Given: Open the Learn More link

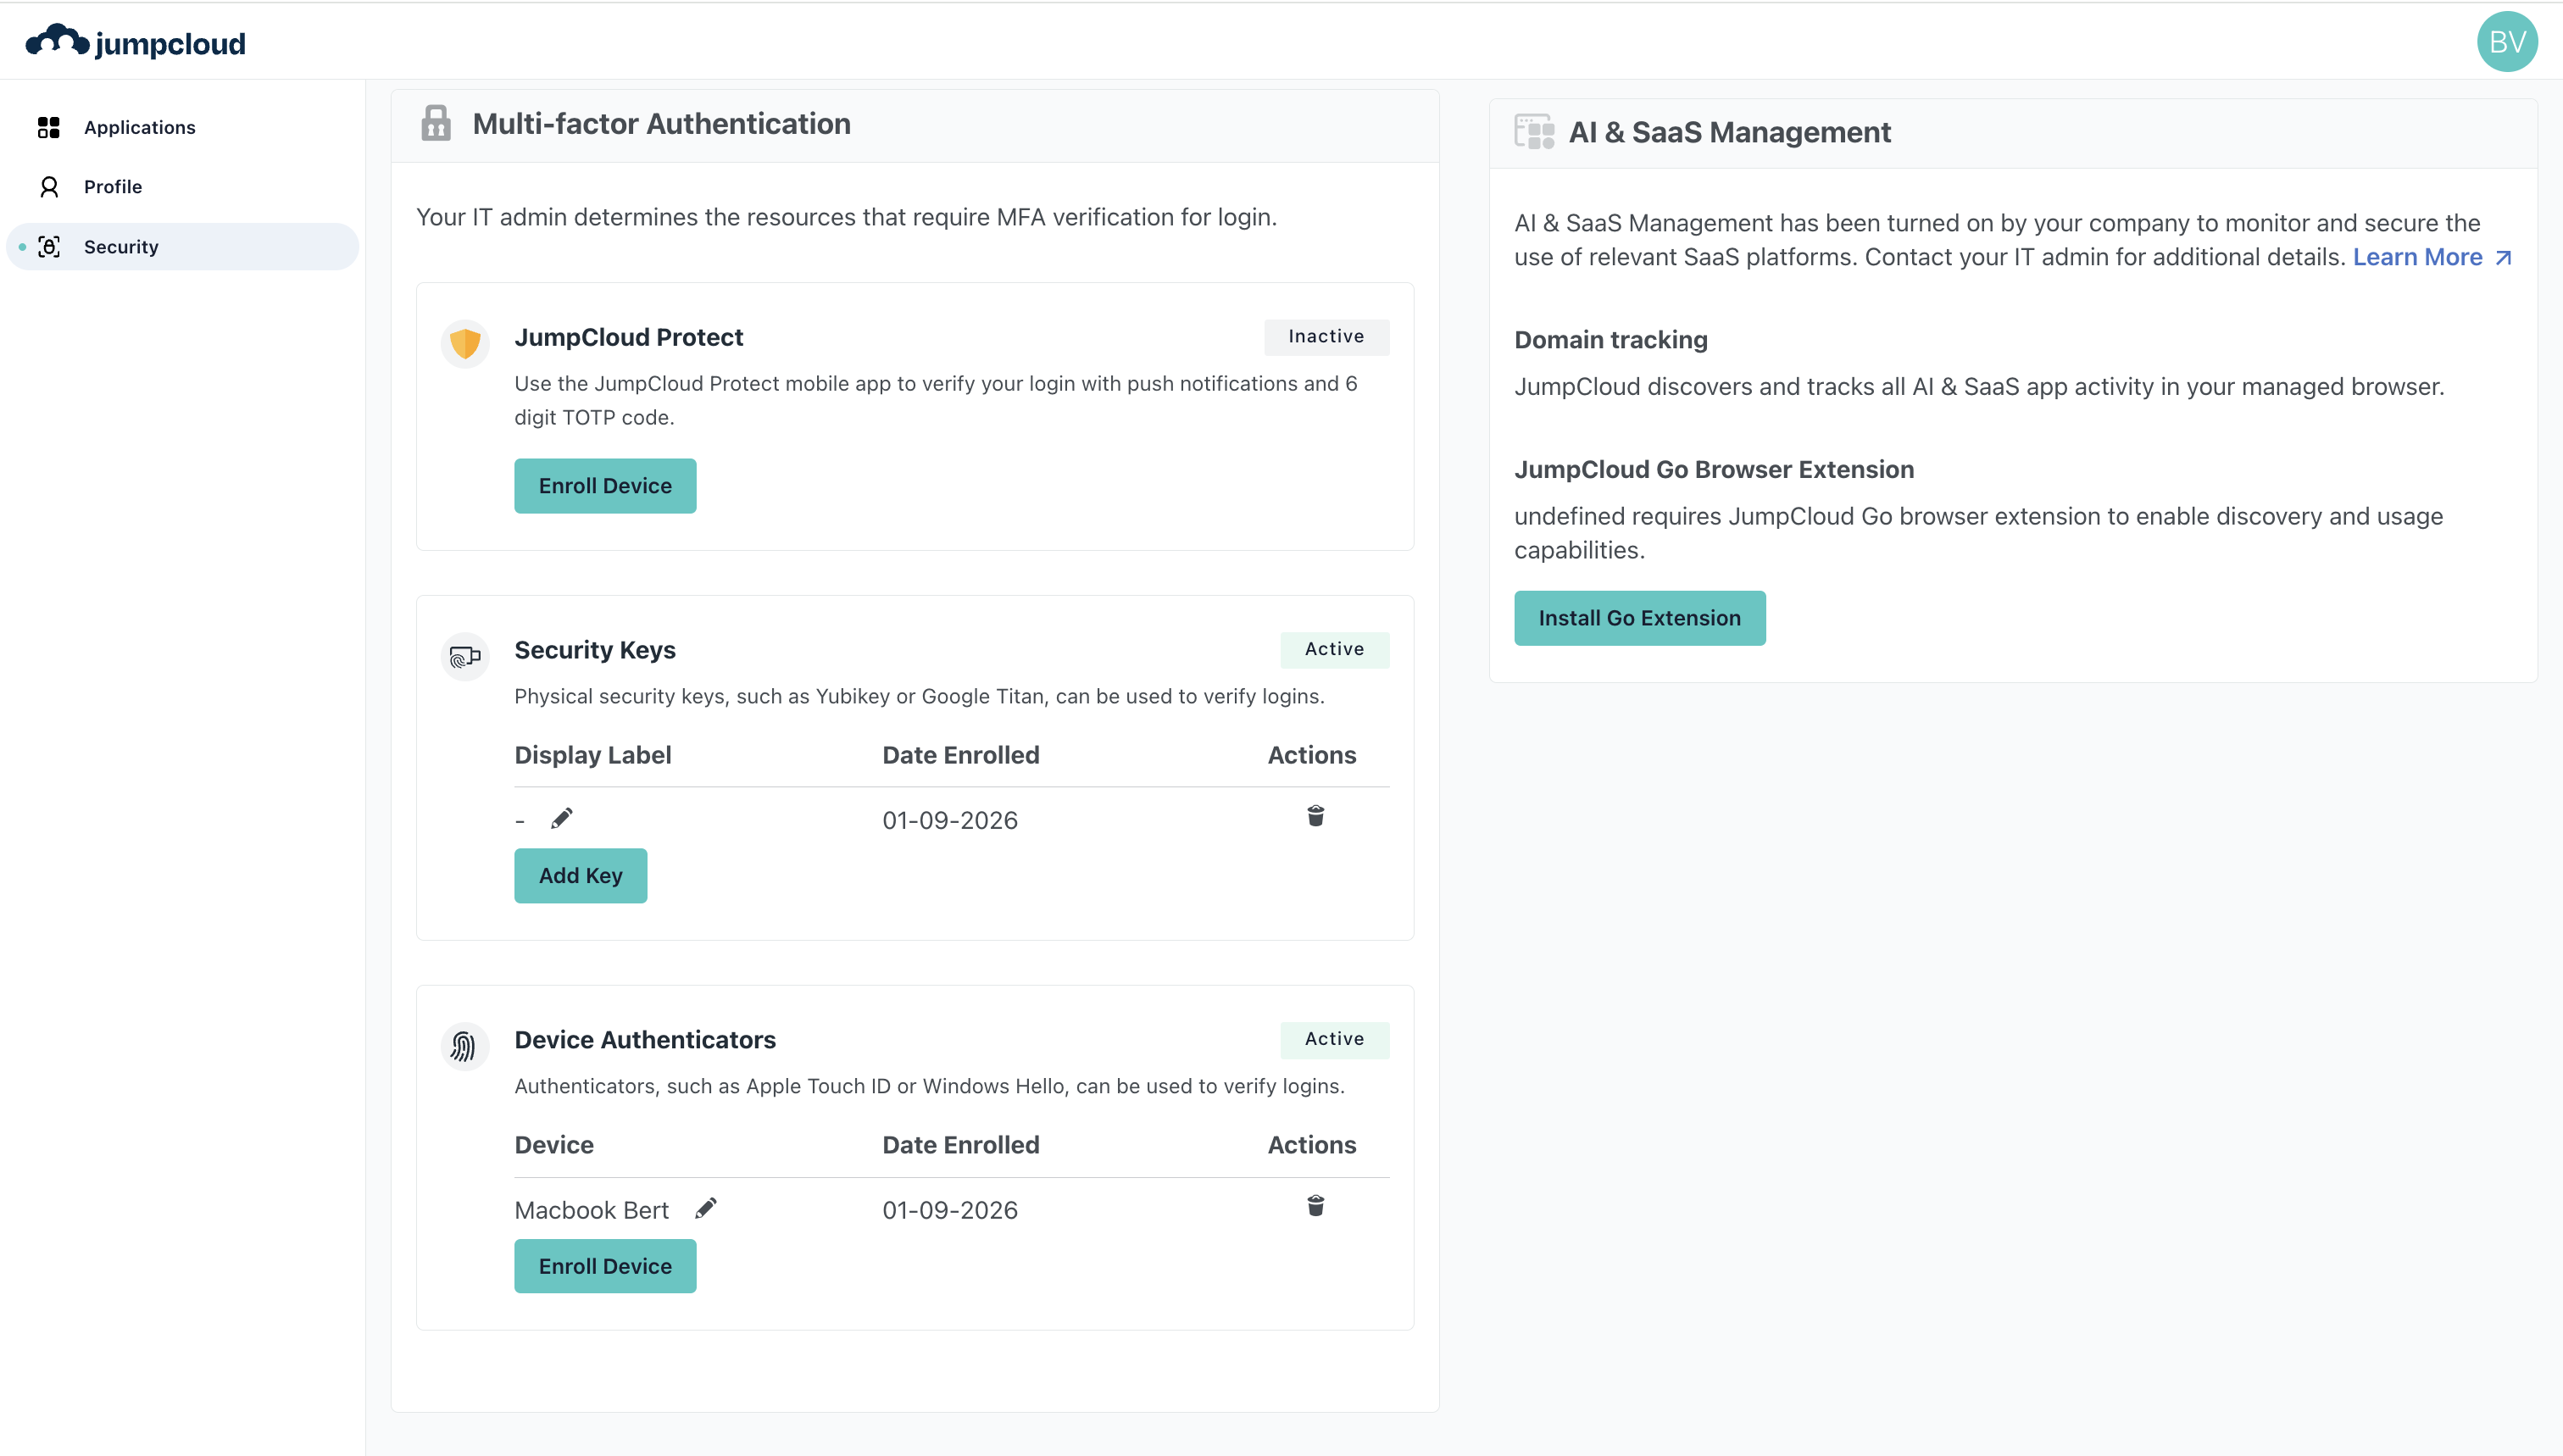Looking at the screenshot, I should coord(2431,257).
